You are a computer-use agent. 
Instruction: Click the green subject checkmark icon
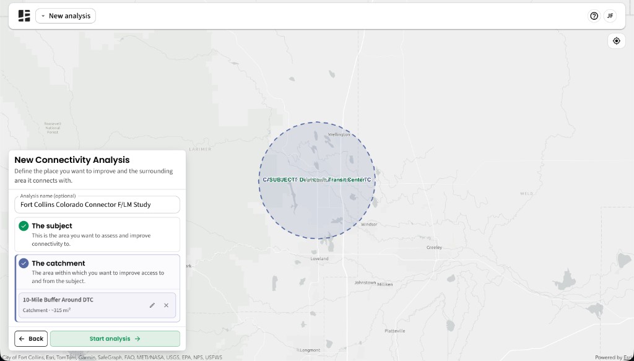24,226
